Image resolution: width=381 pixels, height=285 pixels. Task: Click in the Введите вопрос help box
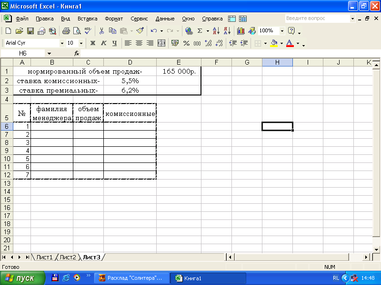(317, 19)
